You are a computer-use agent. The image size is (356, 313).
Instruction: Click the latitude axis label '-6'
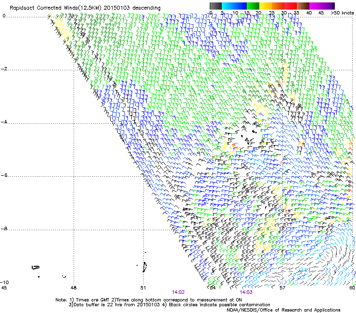point(4,175)
